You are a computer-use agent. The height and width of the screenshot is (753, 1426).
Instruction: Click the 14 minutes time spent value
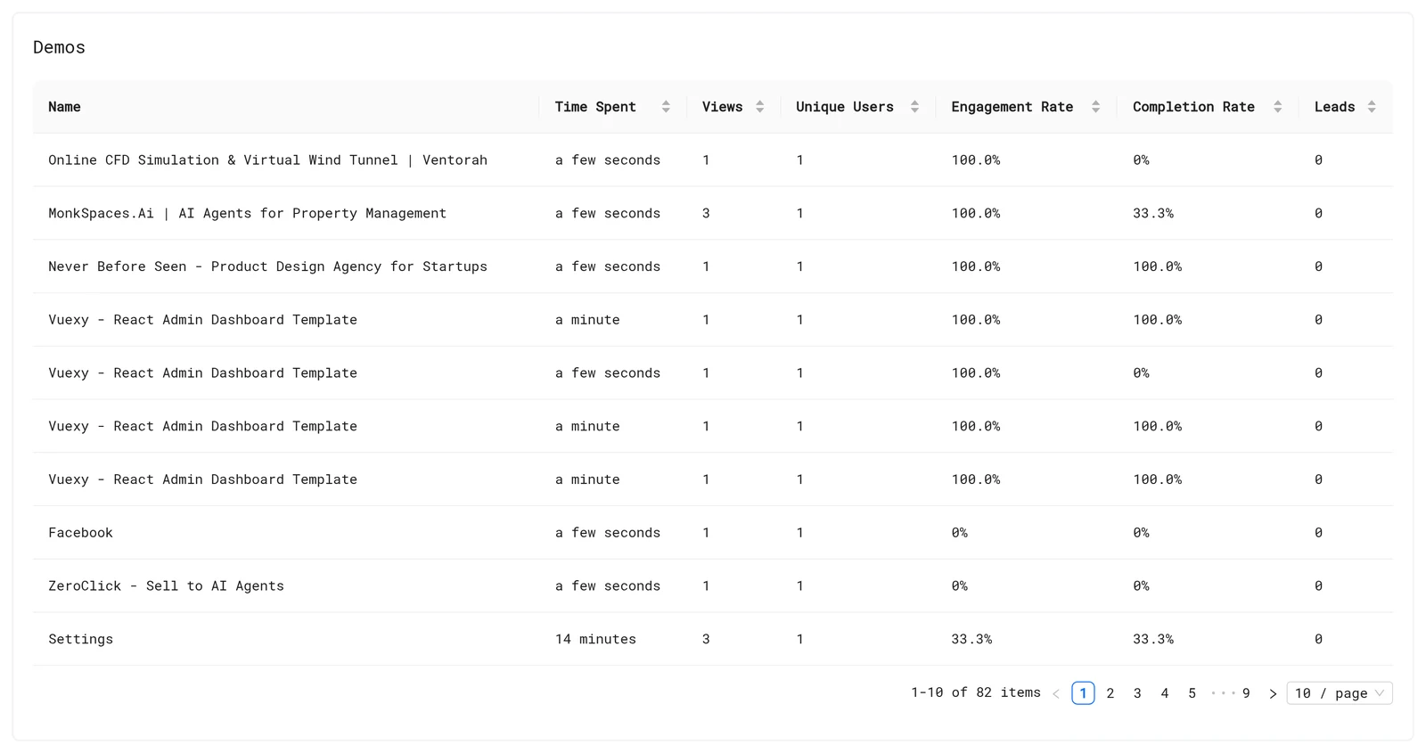(595, 639)
